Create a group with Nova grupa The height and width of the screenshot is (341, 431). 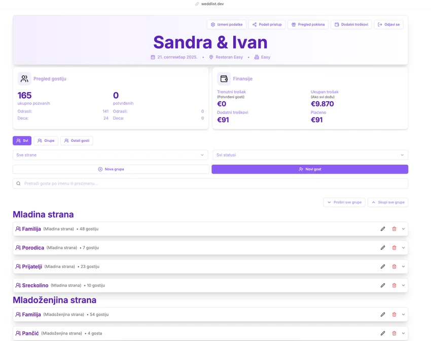[x=111, y=169]
